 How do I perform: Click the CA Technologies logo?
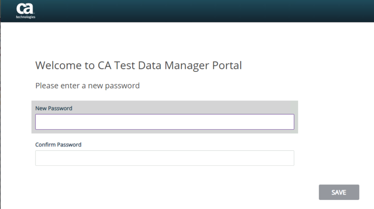[25, 11]
